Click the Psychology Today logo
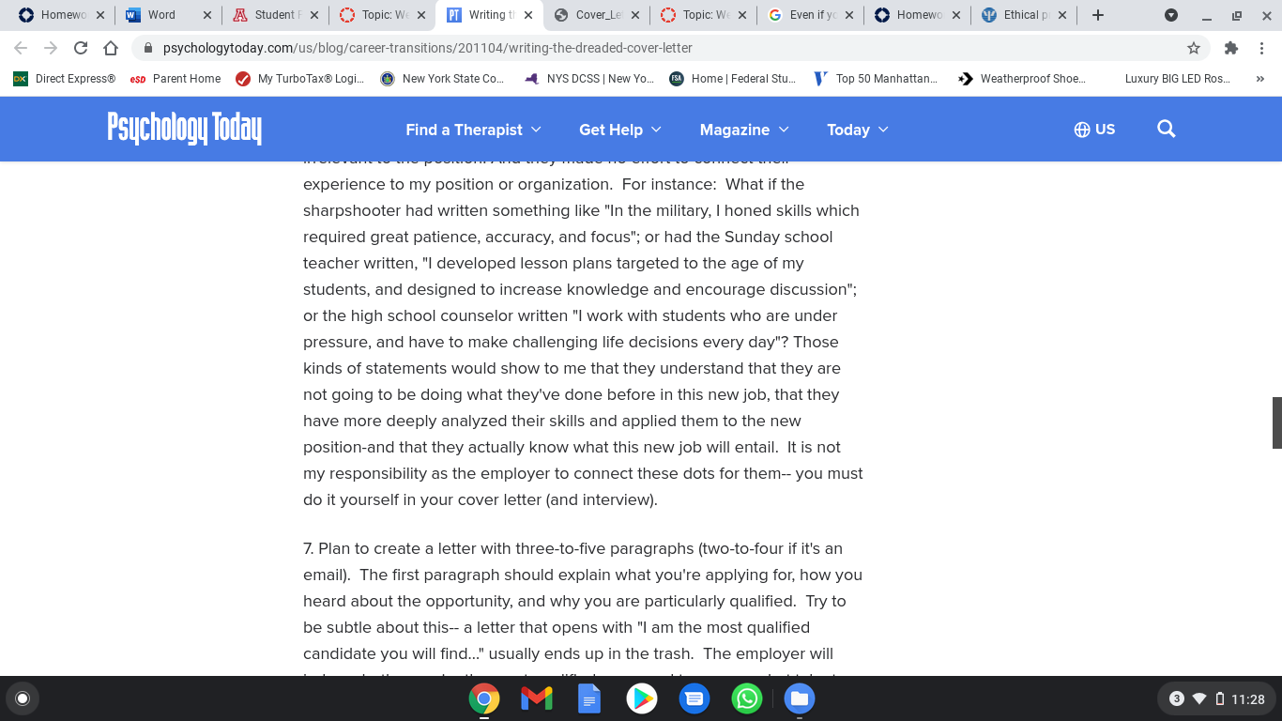 click(x=185, y=129)
